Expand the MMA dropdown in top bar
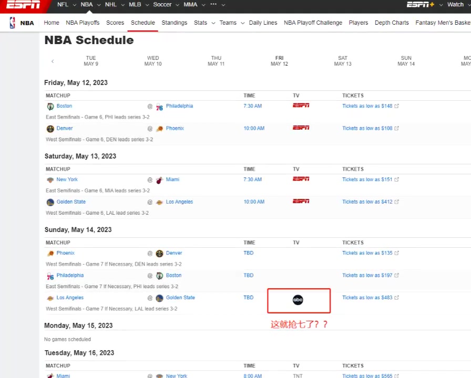The width and height of the screenshot is (471, 378). 203,5
